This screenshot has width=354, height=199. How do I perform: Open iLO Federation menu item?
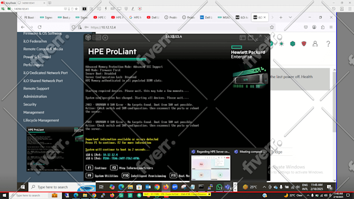click(x=35, y=41)
